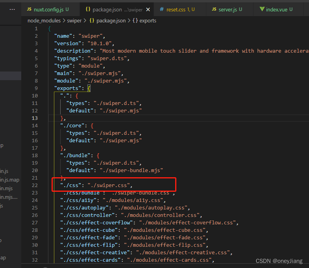309x268 pixels.
Task: Click the exports object icon in breadcrumb
Action: (135, 20)
